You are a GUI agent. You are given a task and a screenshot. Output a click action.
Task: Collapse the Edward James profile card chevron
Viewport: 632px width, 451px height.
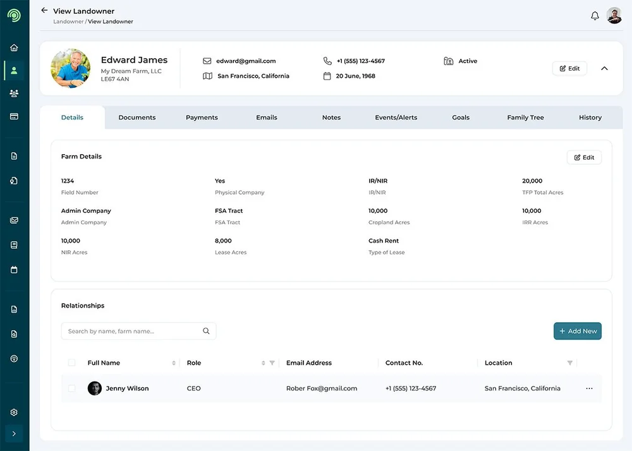[x=604, y=68]
